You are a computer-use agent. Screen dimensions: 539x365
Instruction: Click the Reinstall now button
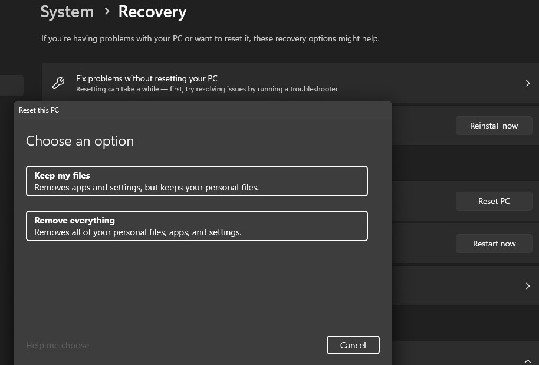(x=494, y=126)
